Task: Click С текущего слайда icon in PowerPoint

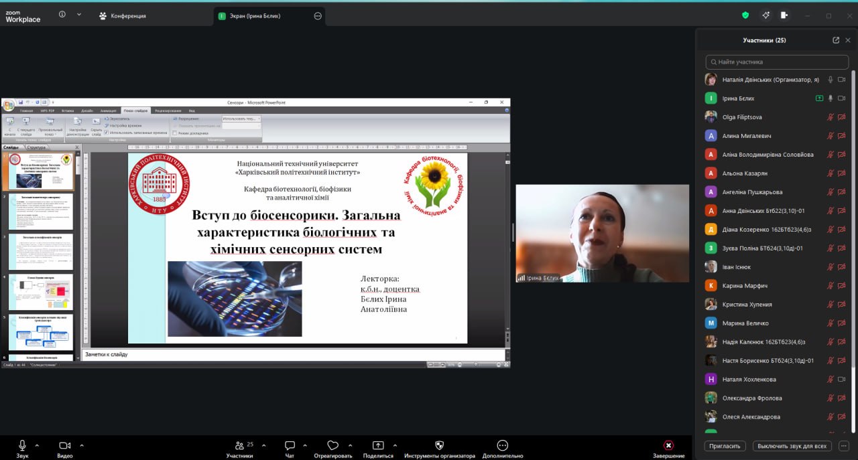Action: tap(26, 123)
